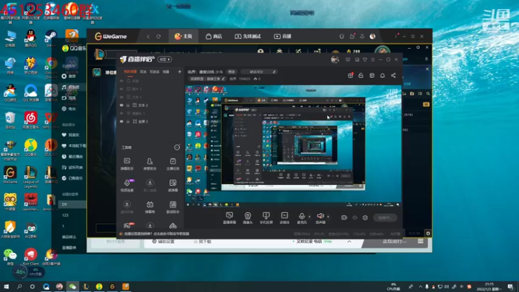
Task: Open 辅助设置 in WeGame bottom bar
Action: 163,241
